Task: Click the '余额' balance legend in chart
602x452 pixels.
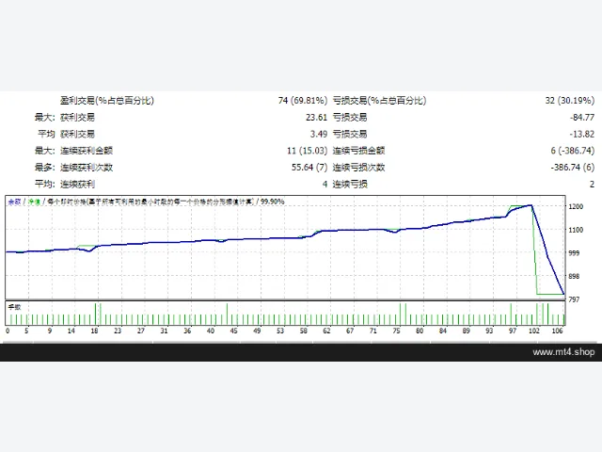Action: (14, 202)
